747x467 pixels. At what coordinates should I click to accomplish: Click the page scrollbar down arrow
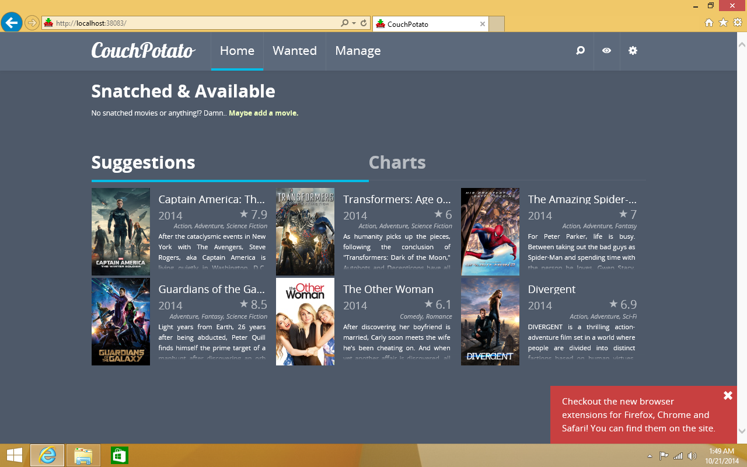pyautogui.click(x=742, y=431)
